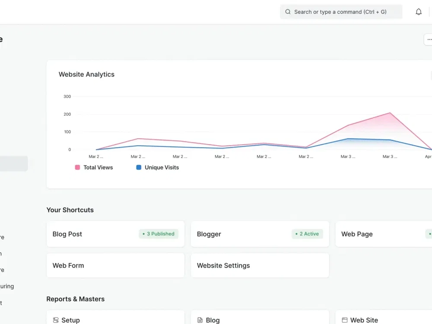This screenshot has height=324, width=432.
Task: Open the Blogger shortcut
Action: [260, 234]
